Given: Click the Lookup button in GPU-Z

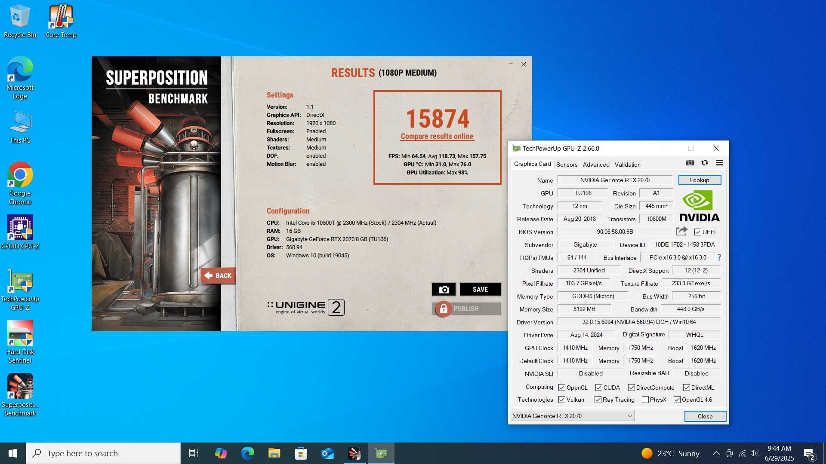Looking at the screenshot, I should point(700,180).
